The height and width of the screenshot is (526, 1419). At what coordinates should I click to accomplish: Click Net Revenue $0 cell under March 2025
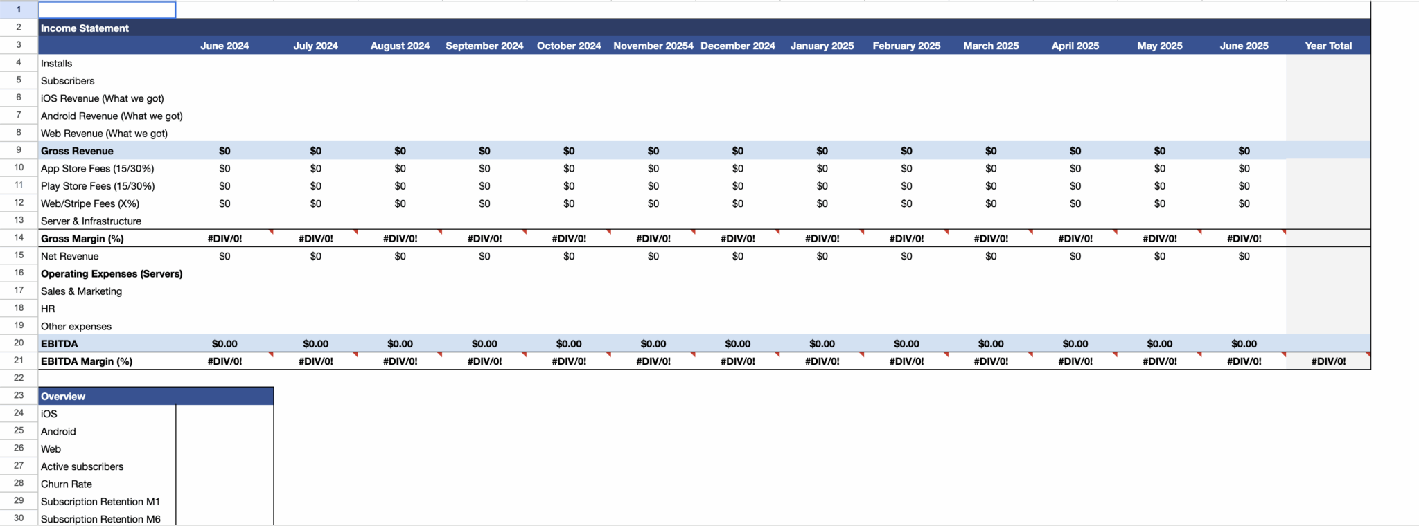[991, 256]
